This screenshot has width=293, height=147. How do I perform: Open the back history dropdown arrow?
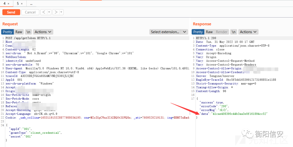[x=49, y=12]
